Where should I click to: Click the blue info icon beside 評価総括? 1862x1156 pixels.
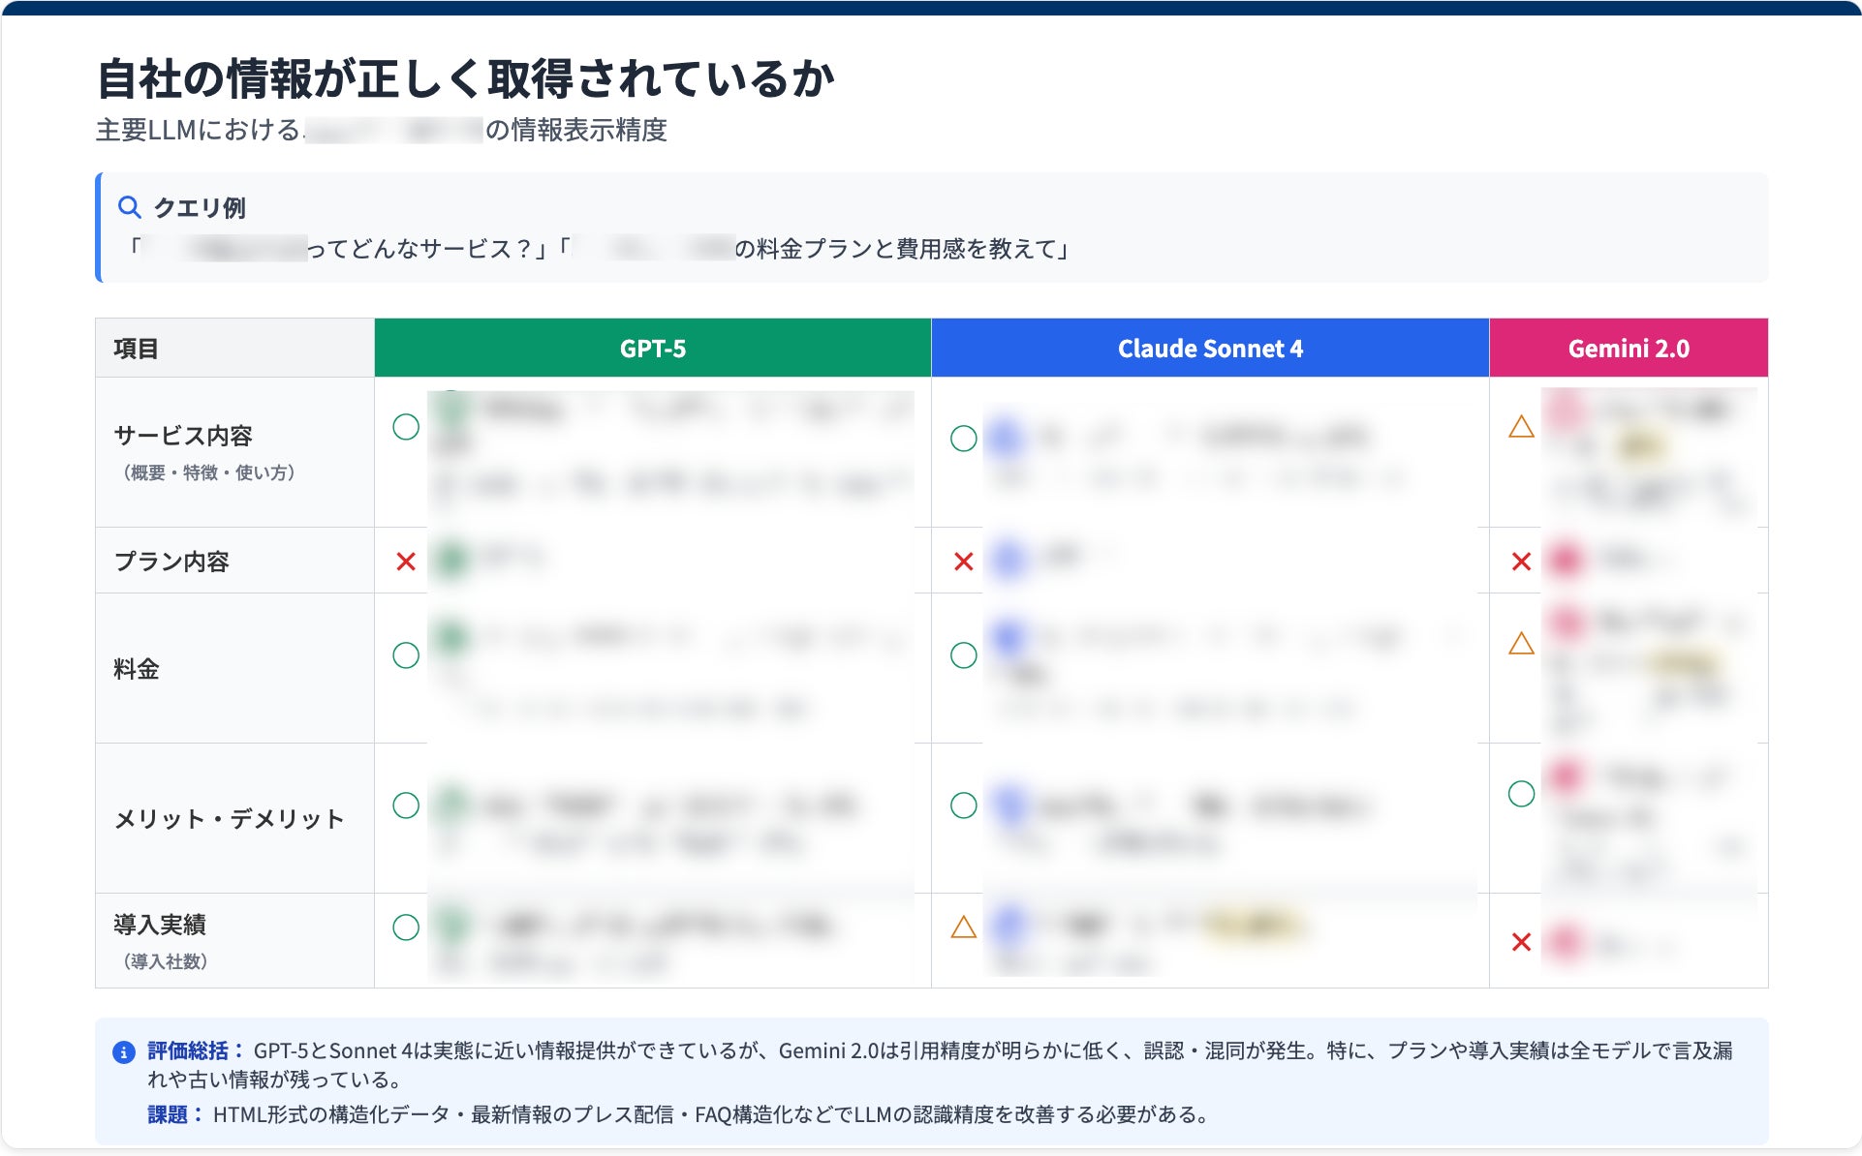[124, 1052]
